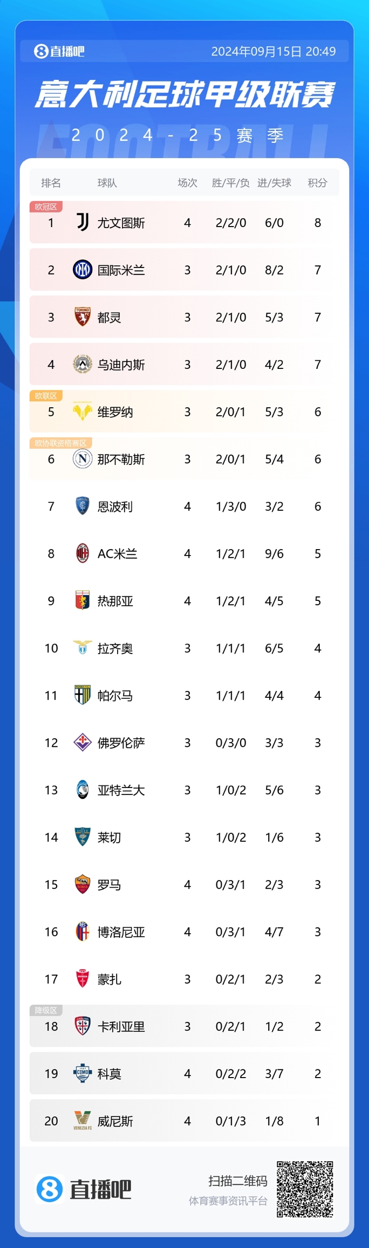This screenshot has width=369, height=1248.
Task: Click the 欧协联资格赛区 label
Action: click(x=60, y=443)
